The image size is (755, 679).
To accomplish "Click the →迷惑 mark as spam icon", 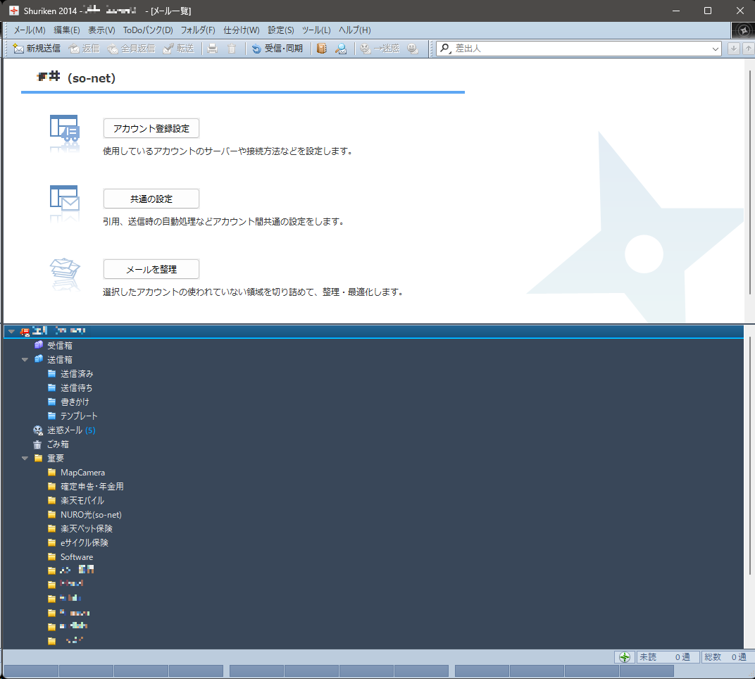I will click(366, 49).
